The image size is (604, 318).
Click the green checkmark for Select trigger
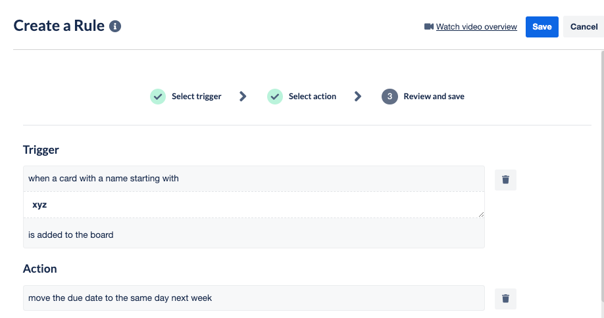click(158, 97)
